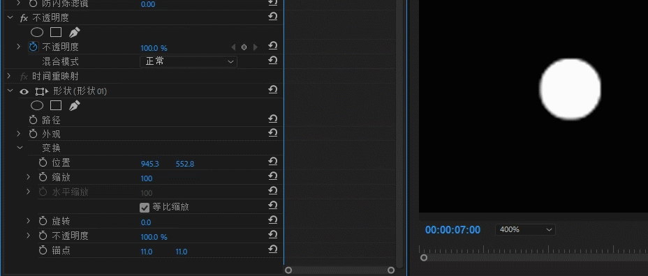The height and width of the screenshot is (276, 648).
Task: Expand the 旋转 property
Action: click(x=29, y=220)
